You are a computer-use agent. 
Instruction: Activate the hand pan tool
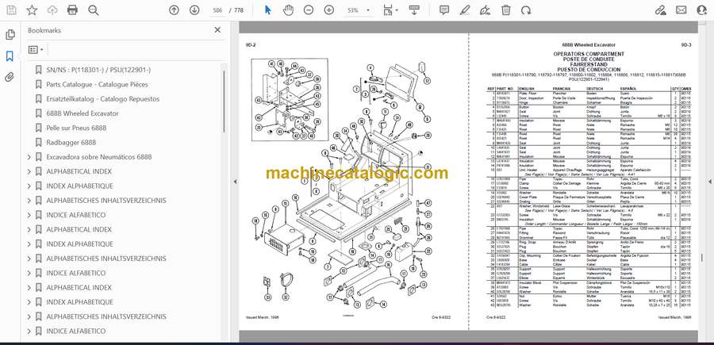click(288, 10)
